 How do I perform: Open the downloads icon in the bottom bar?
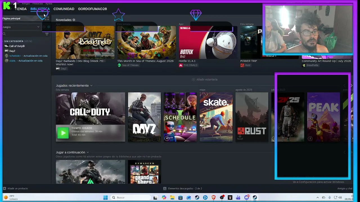[165, 189]
